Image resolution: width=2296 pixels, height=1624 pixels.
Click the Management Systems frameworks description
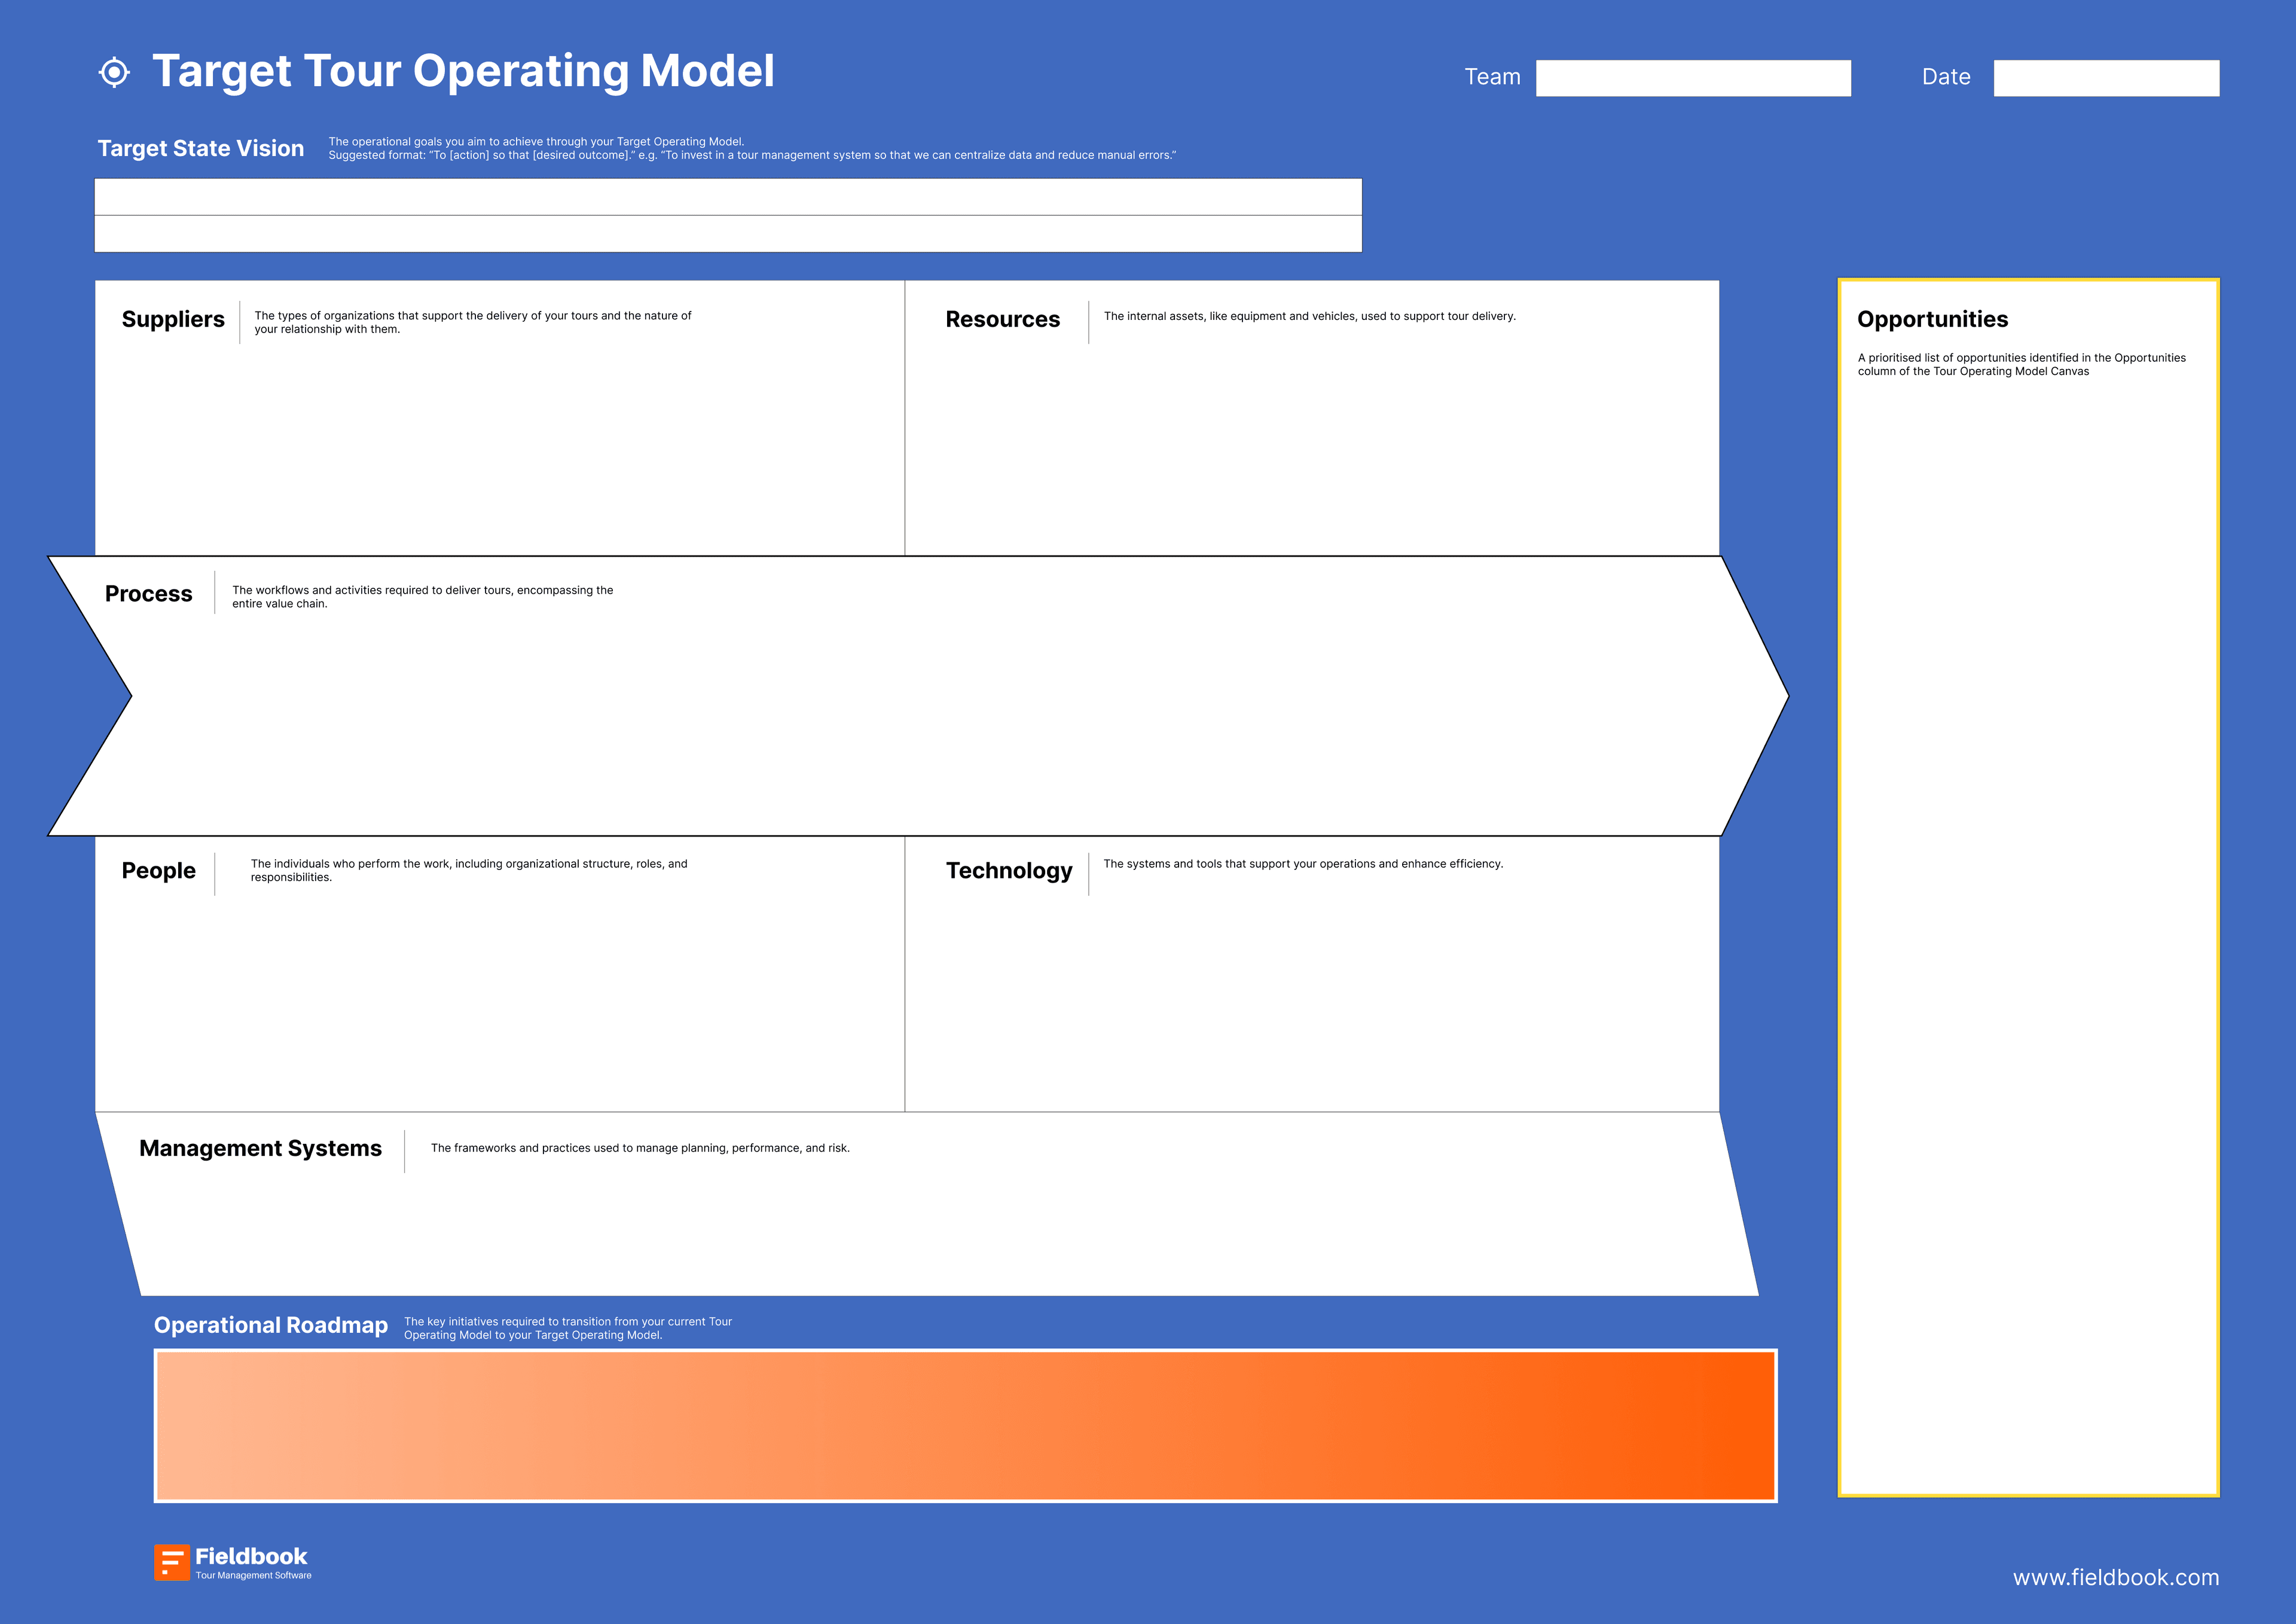pos(640,1148)
